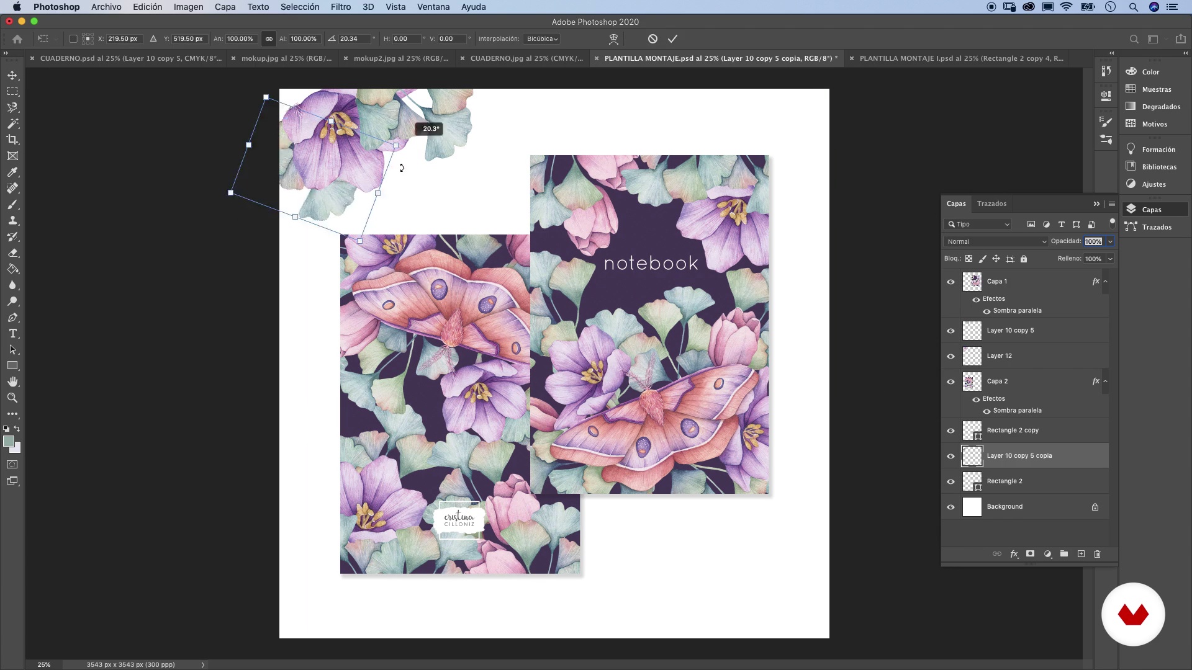Open the Muestras panel
1192x670 pixels.
(x=1155, y=89)
